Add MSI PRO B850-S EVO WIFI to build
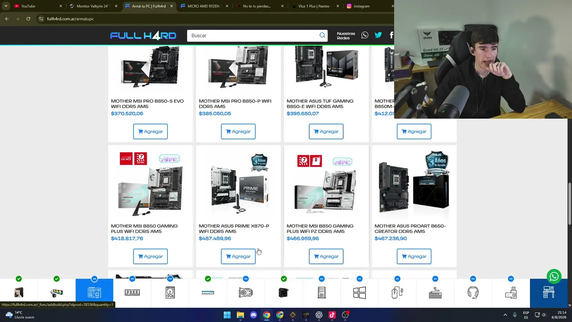 pyautogui.click(x=150, y=131)
